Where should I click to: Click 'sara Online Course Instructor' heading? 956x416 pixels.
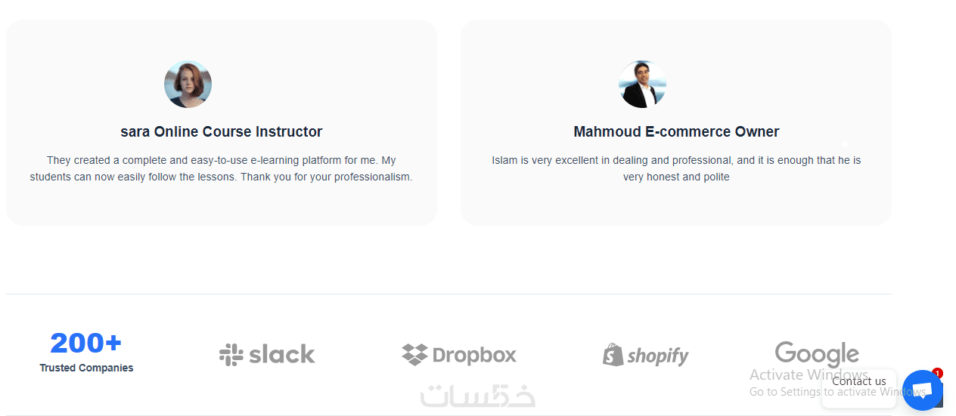[221, 132]
